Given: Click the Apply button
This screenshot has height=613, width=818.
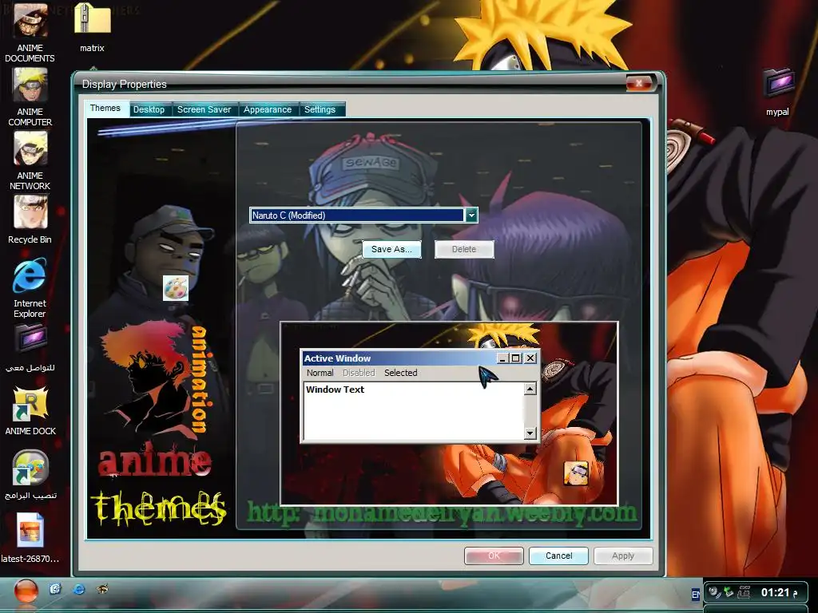Looking at the screenshot, I should coord(623,556).
